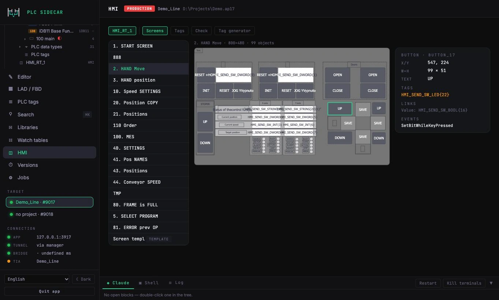Click the LAD / FBD grid icon
The image size is (499, 300).
point(11,89)
